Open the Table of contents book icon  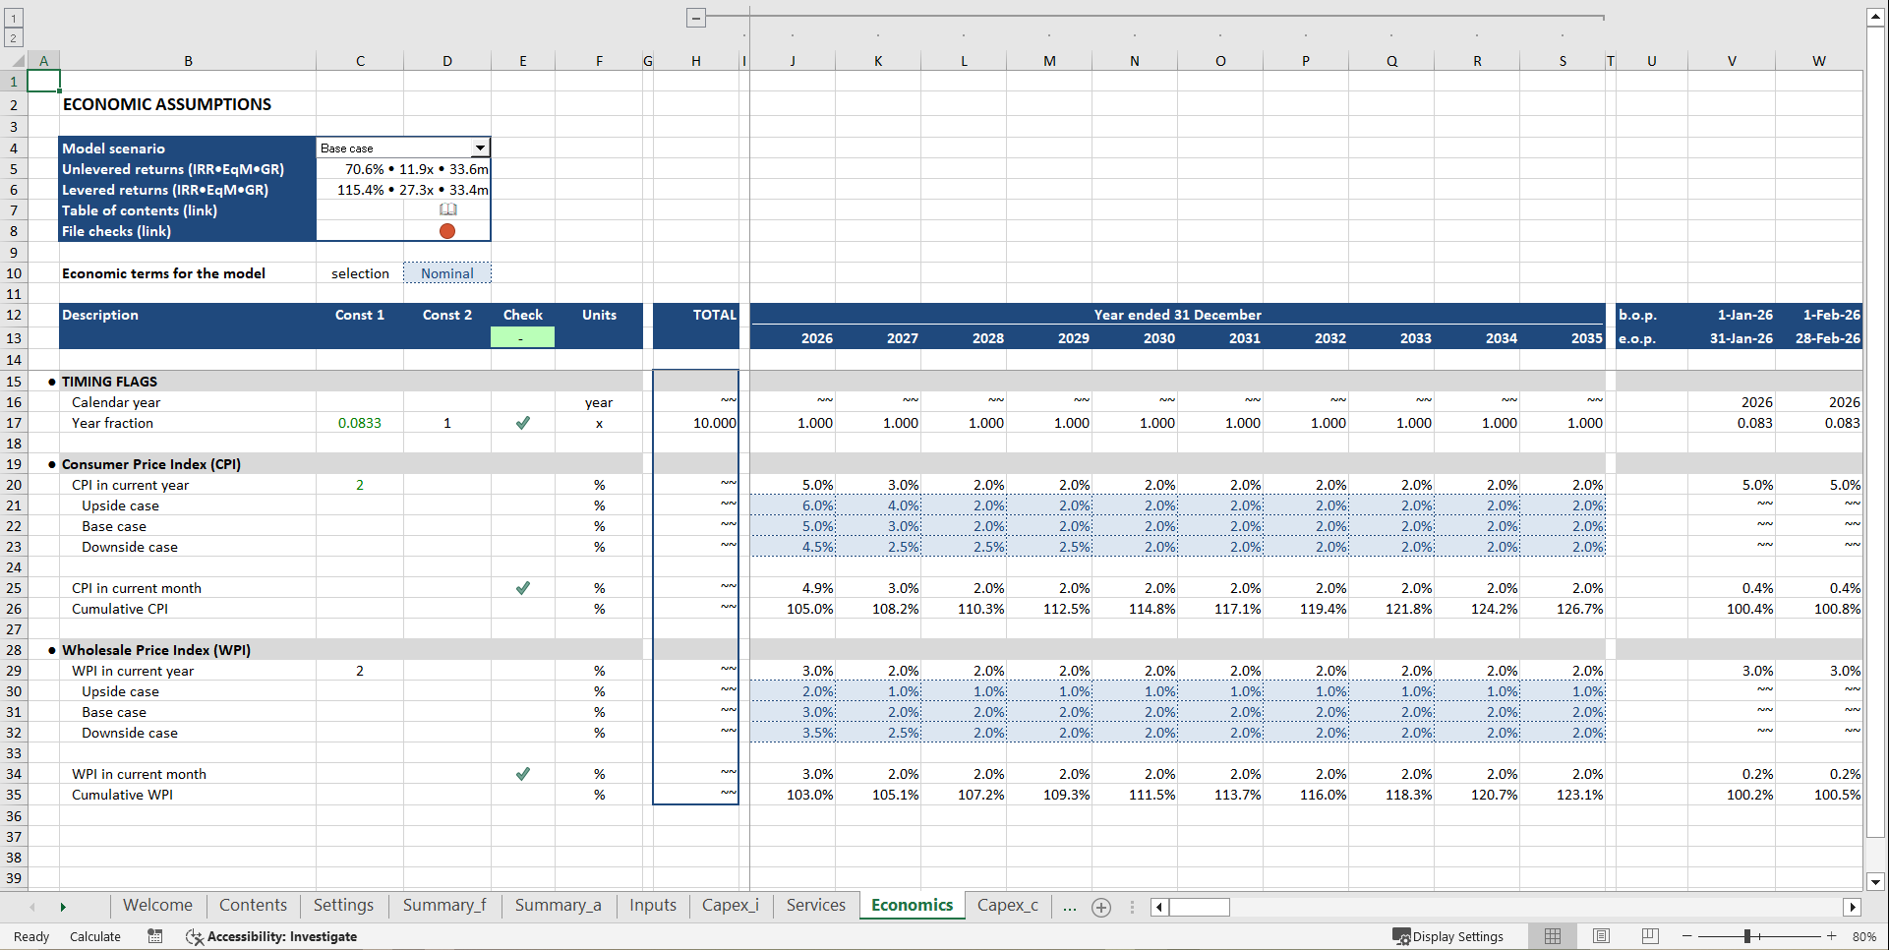(447, 209)
